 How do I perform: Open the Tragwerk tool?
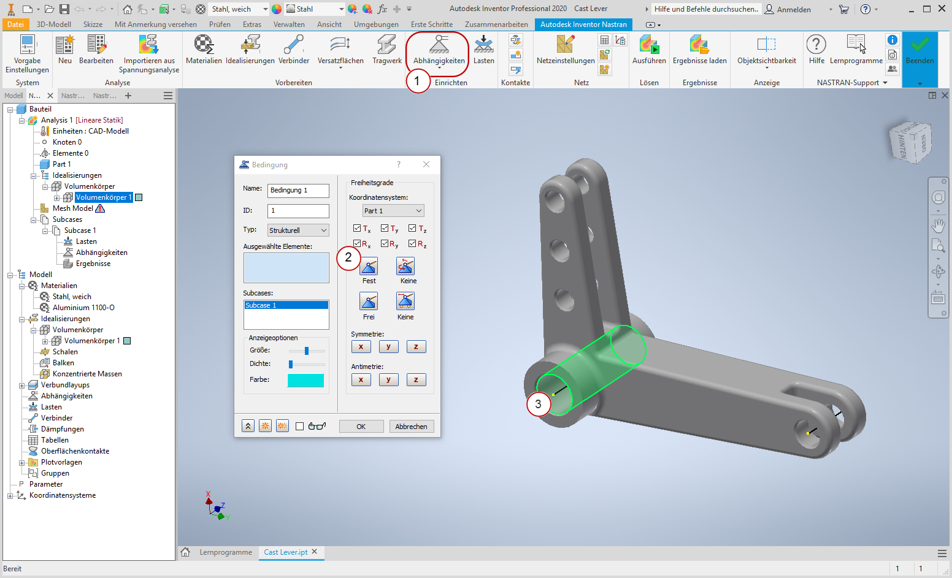click(387, 50)
